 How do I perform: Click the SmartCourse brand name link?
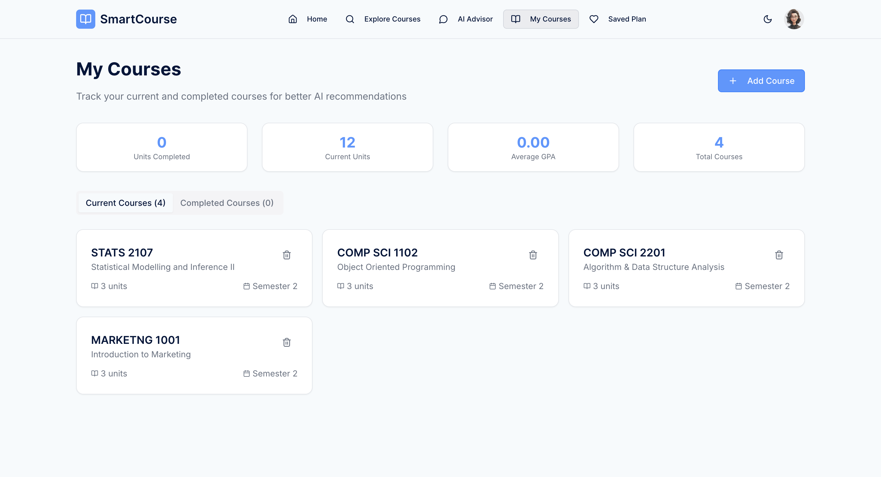(138, 19)
